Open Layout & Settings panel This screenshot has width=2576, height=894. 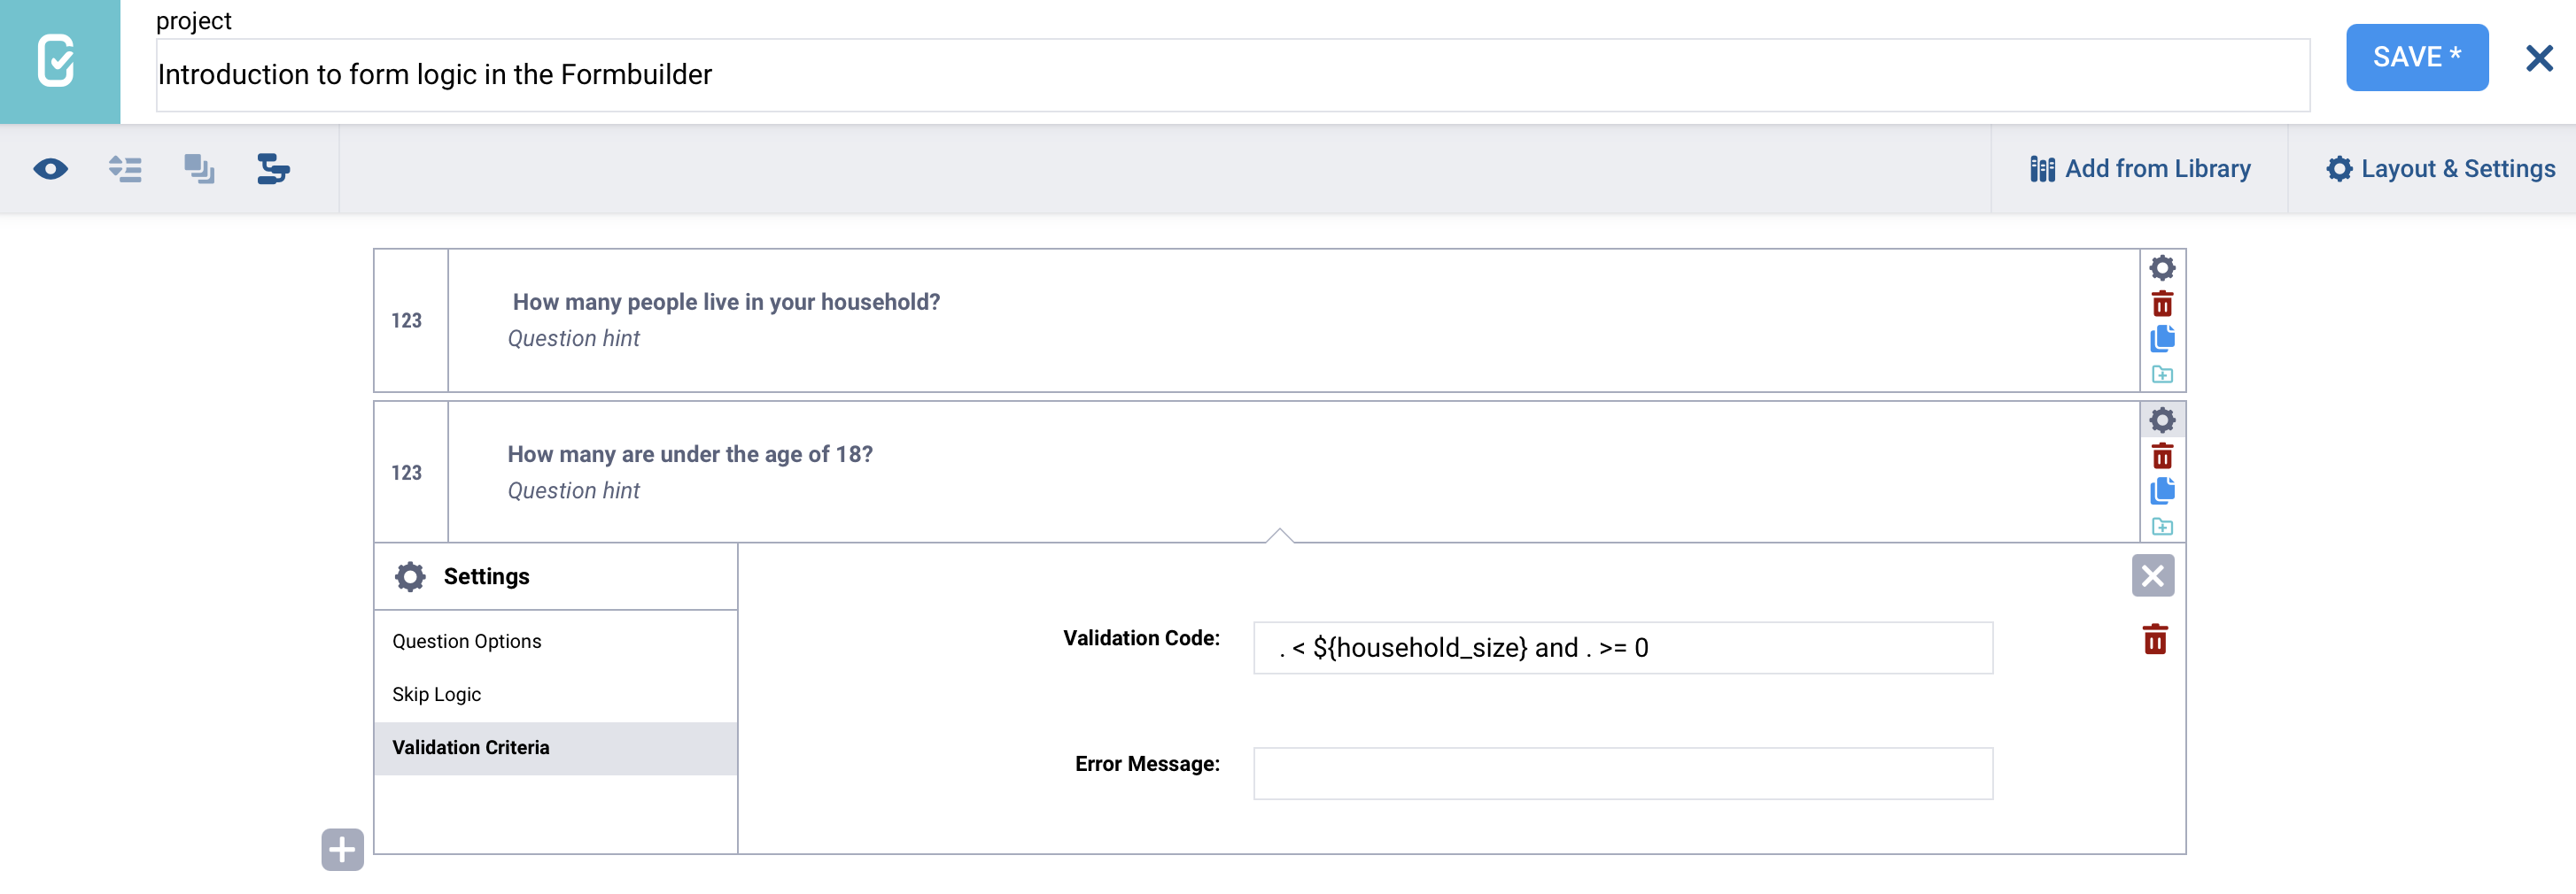[x=2440, y=169]
